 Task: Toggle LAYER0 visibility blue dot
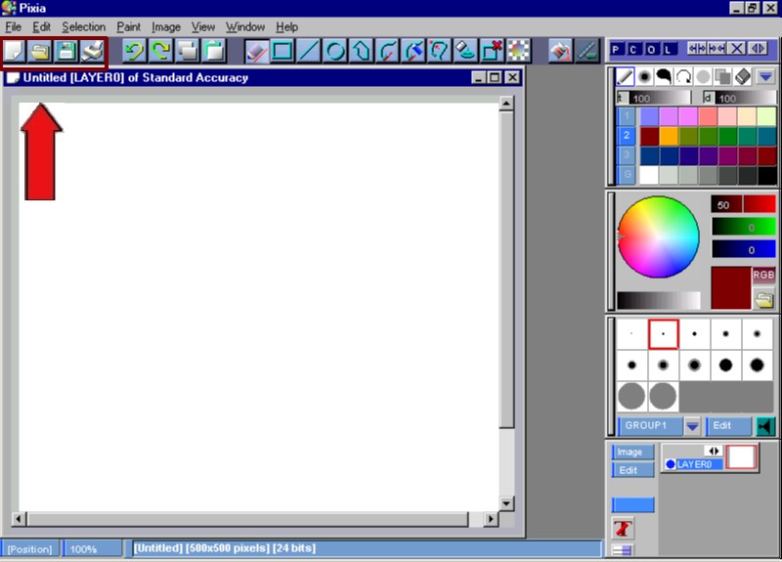click(x=671, y=464)
